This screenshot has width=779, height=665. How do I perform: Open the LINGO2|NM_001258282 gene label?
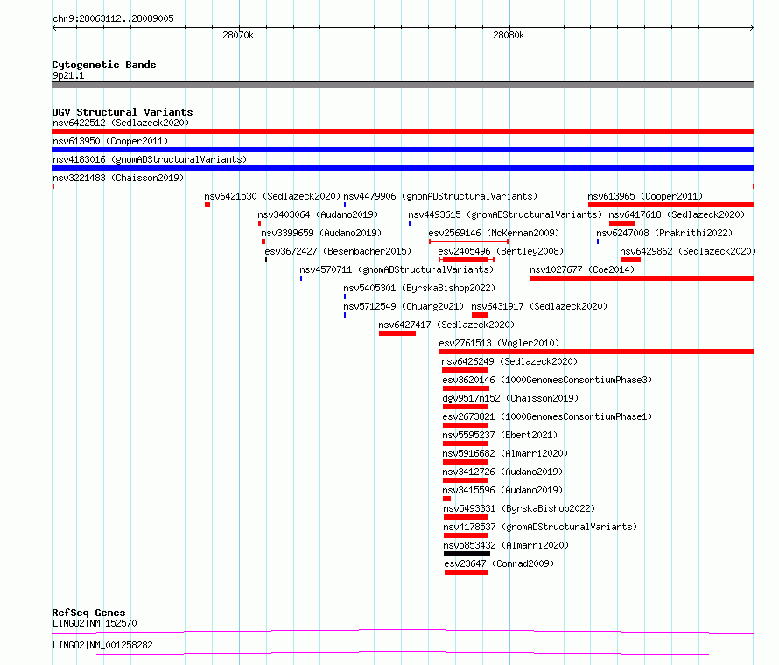click(102, 645)
